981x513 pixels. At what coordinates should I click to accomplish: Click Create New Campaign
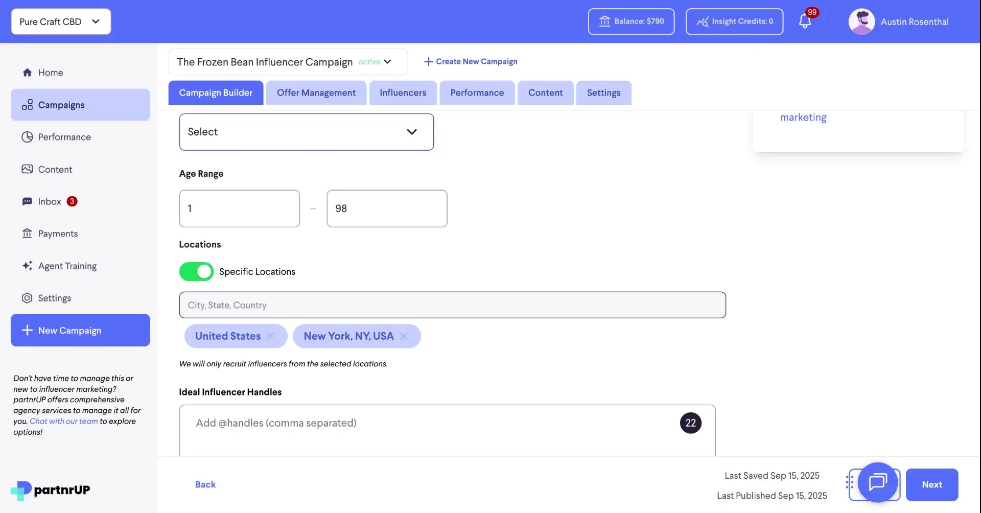470,61
